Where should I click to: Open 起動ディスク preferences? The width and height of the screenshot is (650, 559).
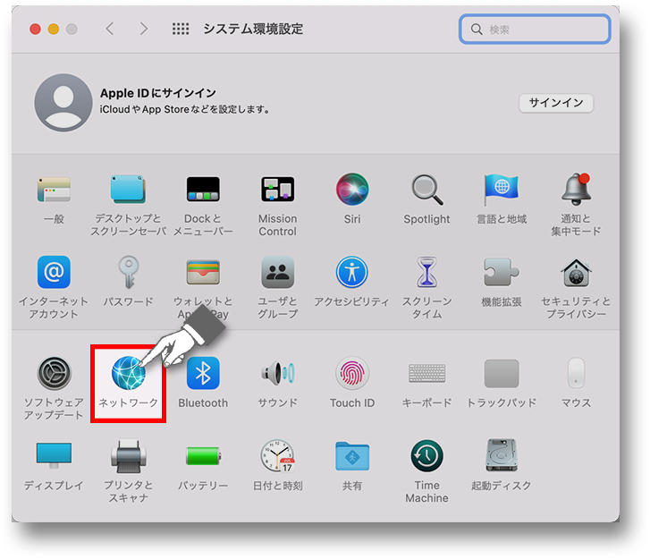tap(502, 456)
